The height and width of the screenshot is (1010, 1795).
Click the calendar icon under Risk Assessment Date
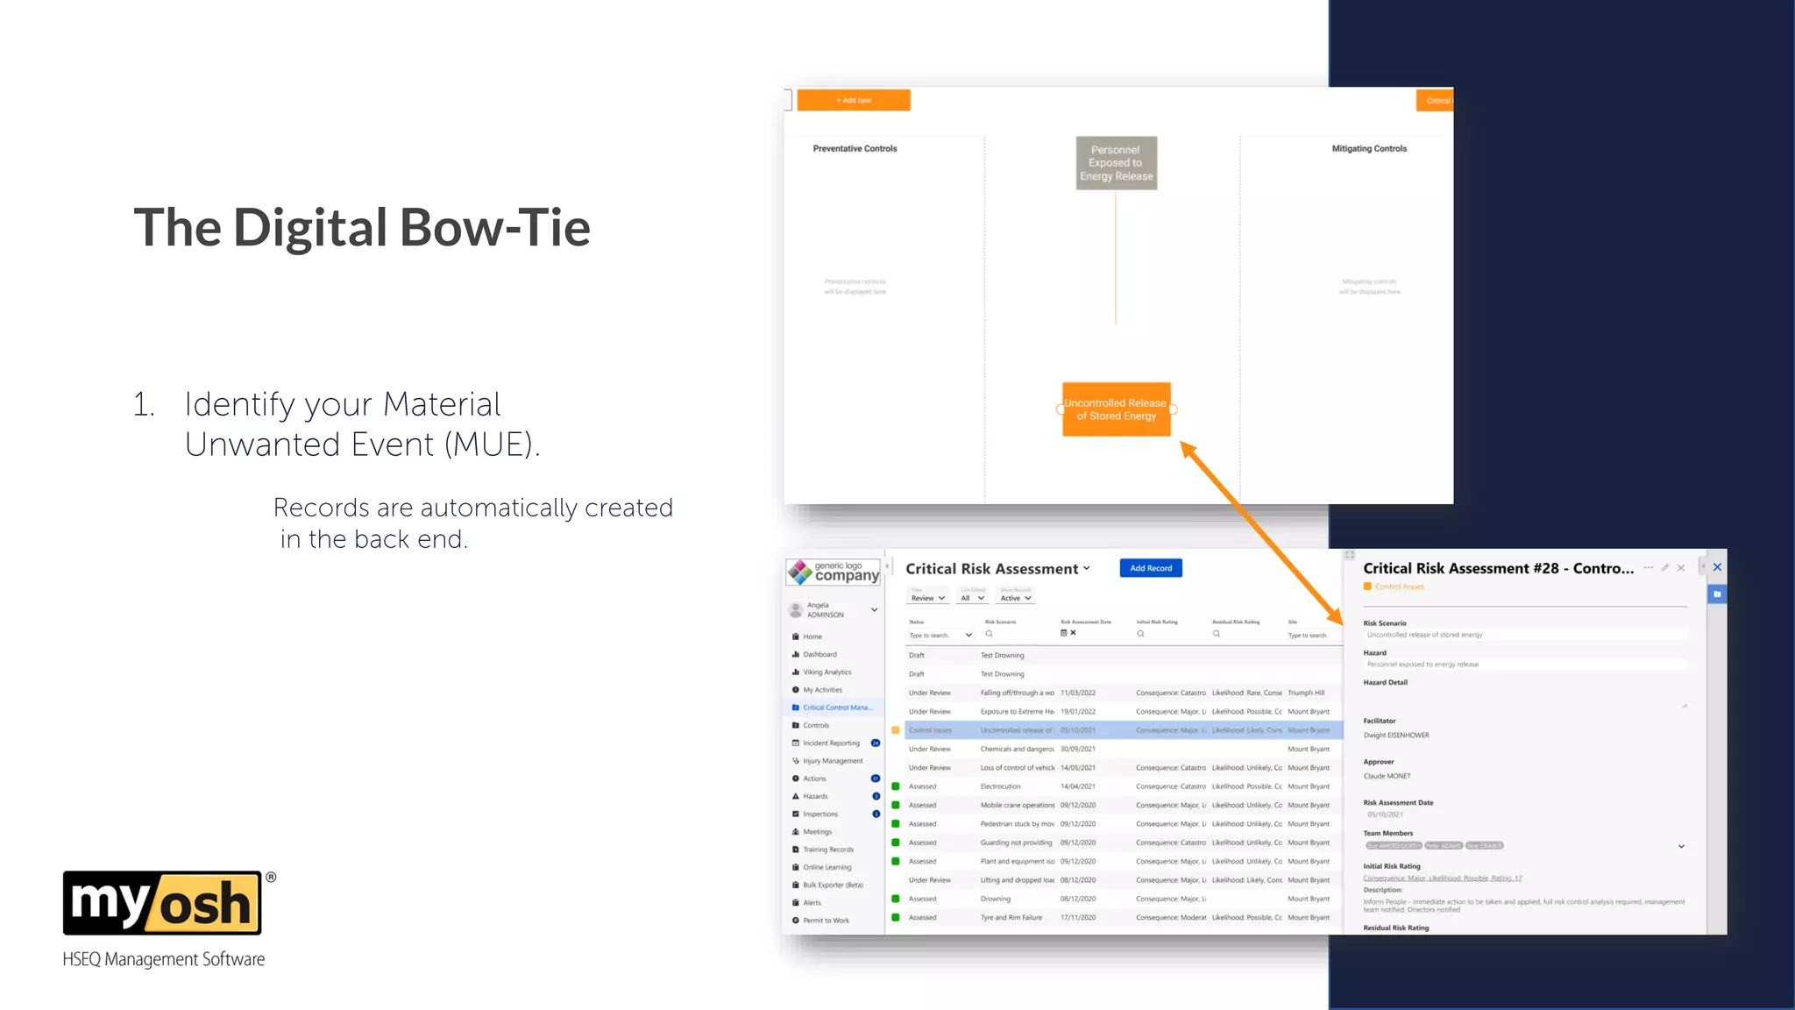[1064, 633]
